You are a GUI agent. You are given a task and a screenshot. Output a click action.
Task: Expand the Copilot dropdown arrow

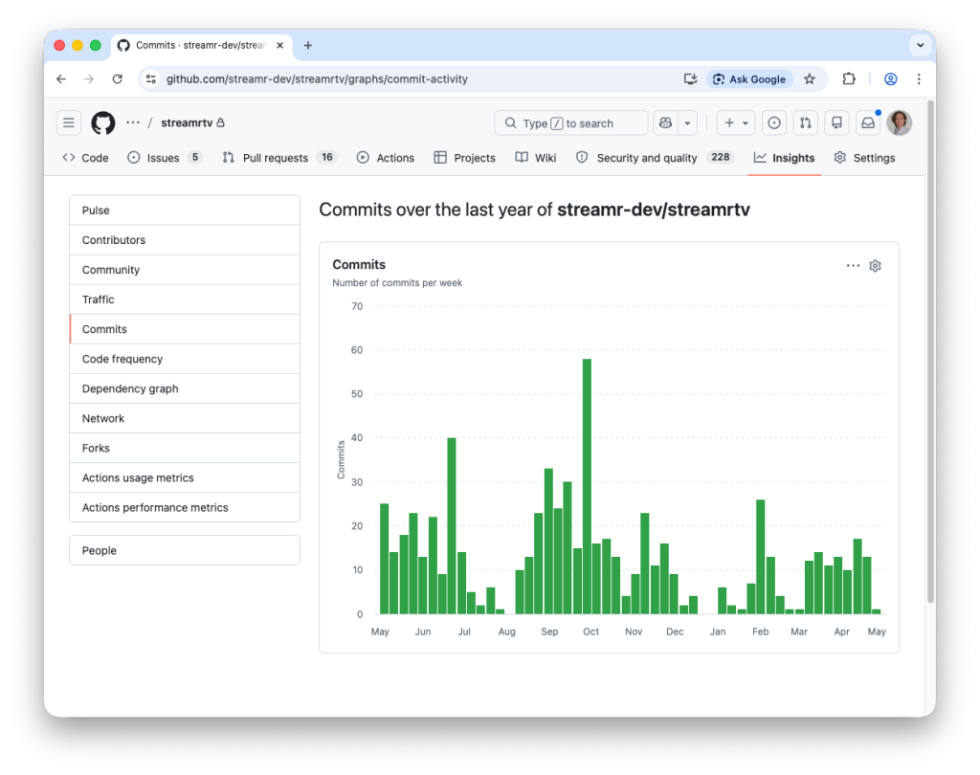coord(687,123)
